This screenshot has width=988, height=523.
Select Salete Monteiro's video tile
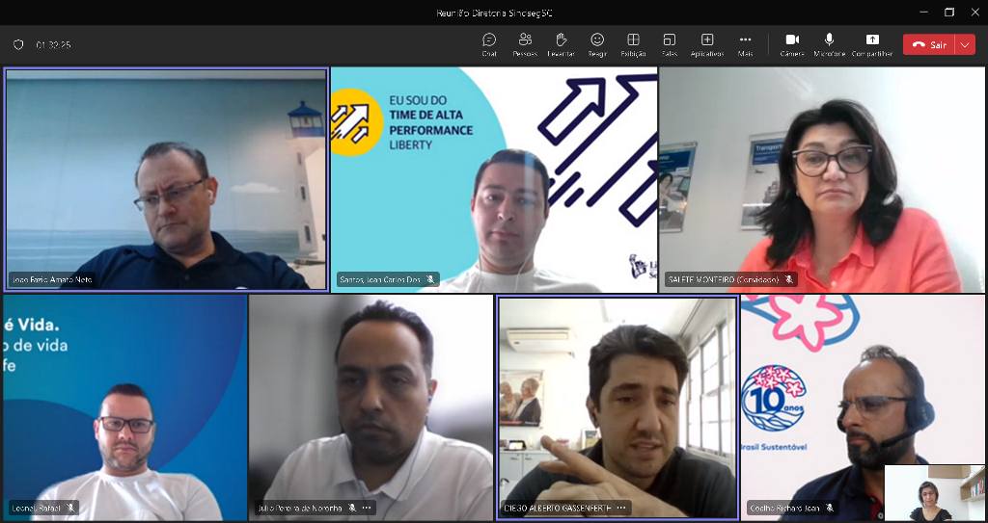click(822, 178)
